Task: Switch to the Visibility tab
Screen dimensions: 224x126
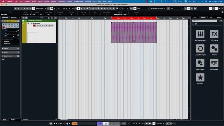Action: coord(14,17)
